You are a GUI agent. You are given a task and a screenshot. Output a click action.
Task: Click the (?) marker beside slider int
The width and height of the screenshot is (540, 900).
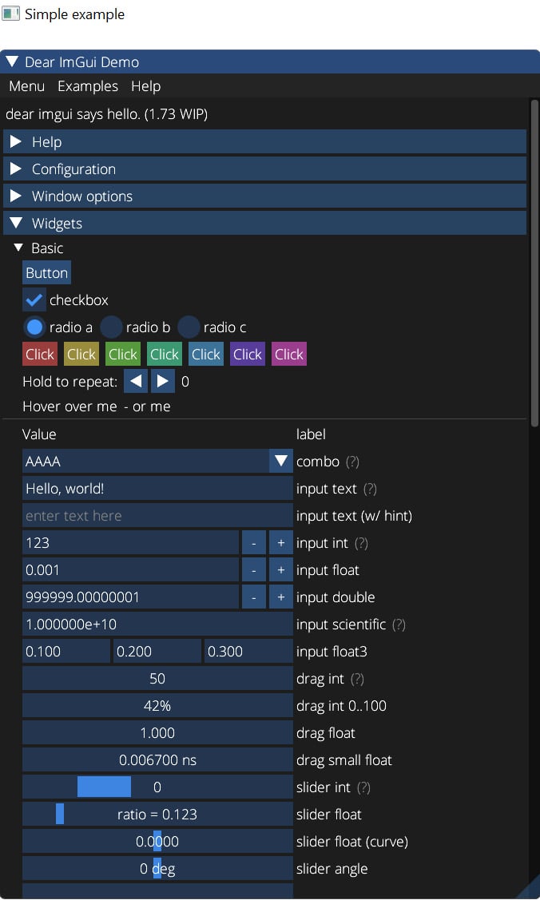[363, 787]
